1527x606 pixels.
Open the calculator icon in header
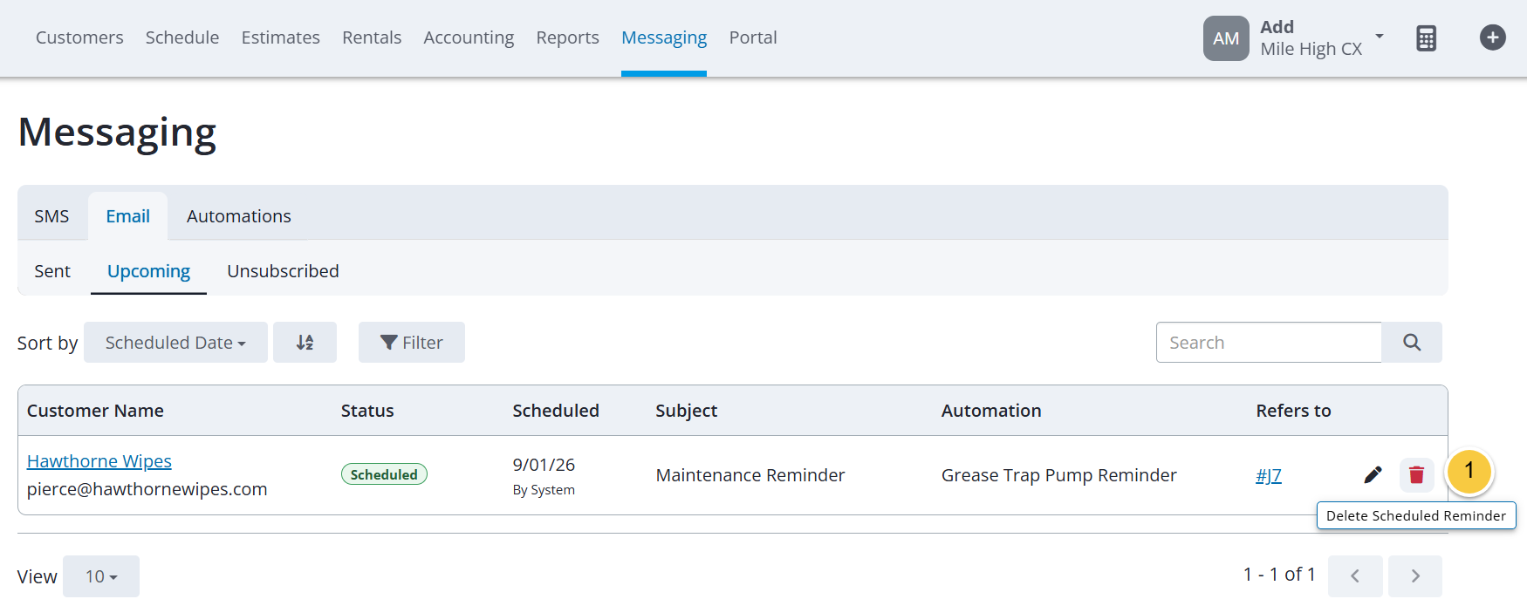click(1426, 38)
